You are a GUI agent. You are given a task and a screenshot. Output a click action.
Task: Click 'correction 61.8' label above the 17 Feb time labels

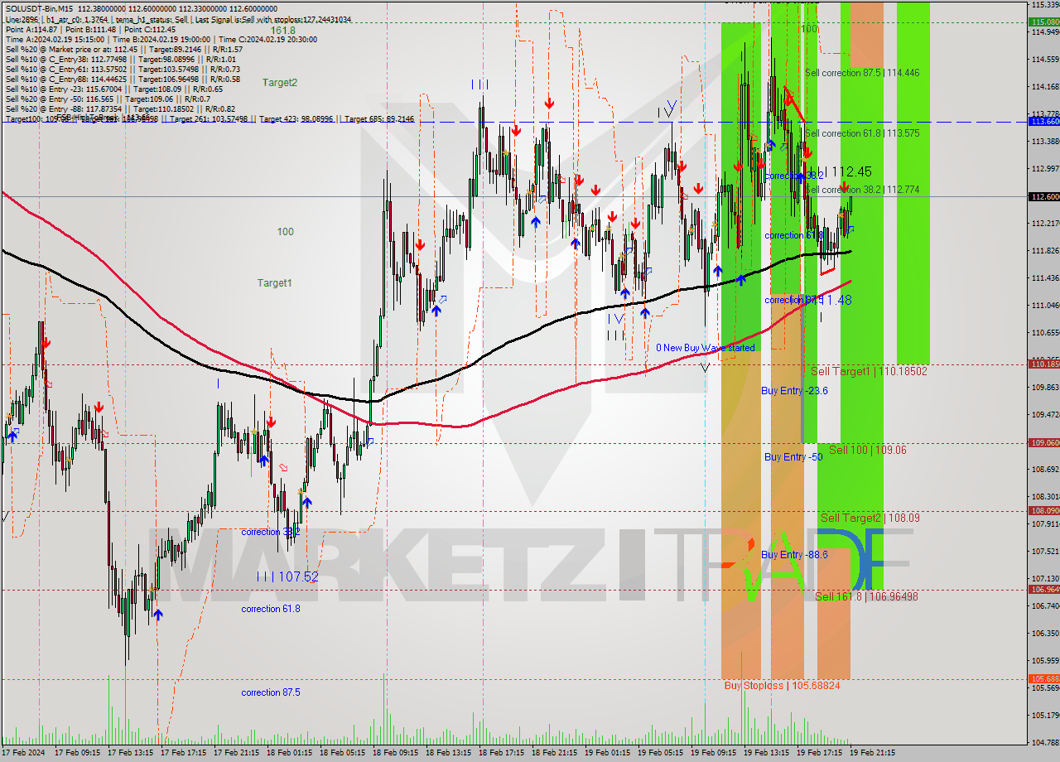click(x=271, y=609)
